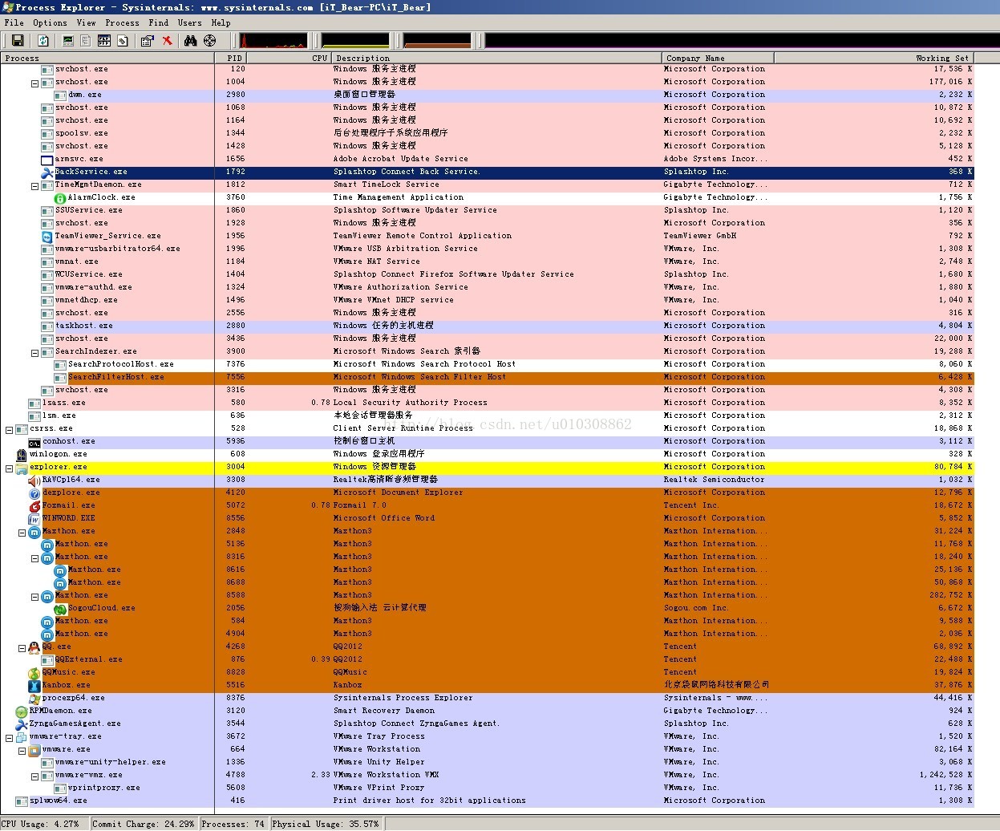The height and width of the screenshot is (831, 1000).
Task: Click the Properties toolbar icon
Action: pos(148,40)
